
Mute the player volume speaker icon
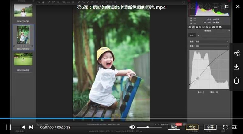(x=132, y=127)
